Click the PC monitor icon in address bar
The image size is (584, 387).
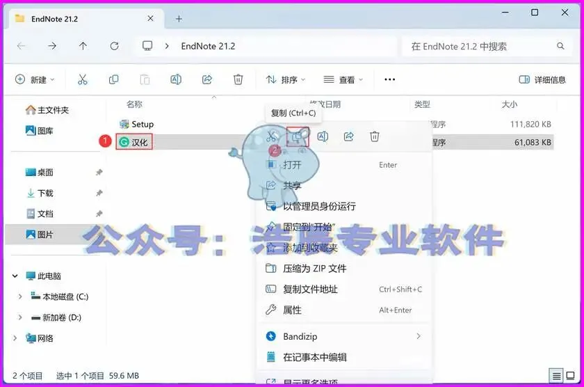[x=147, y=46]
